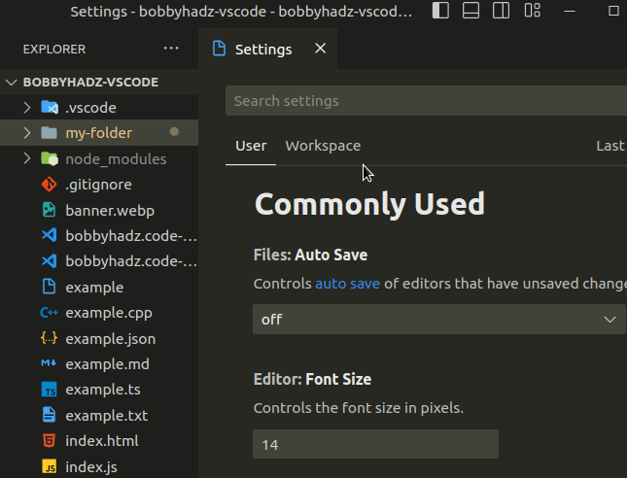Click my-folder modified dot indicator
This screenshot has height=478, width=627.
[174, 132]
